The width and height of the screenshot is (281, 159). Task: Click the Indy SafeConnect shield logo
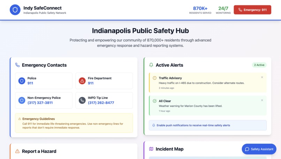tap(15, 10)
